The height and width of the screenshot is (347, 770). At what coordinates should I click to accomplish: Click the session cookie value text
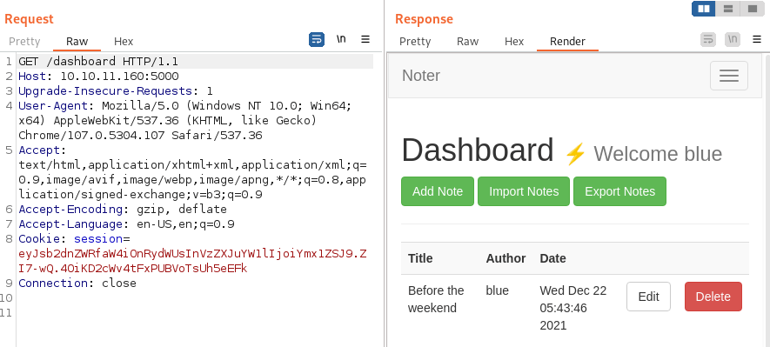192,261
